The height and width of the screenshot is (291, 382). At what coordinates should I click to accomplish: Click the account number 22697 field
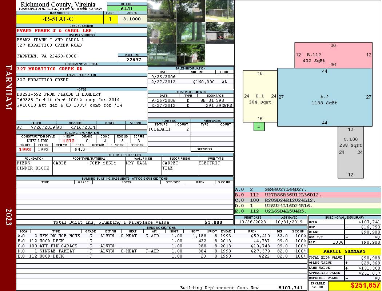click(x=132, y=59)
